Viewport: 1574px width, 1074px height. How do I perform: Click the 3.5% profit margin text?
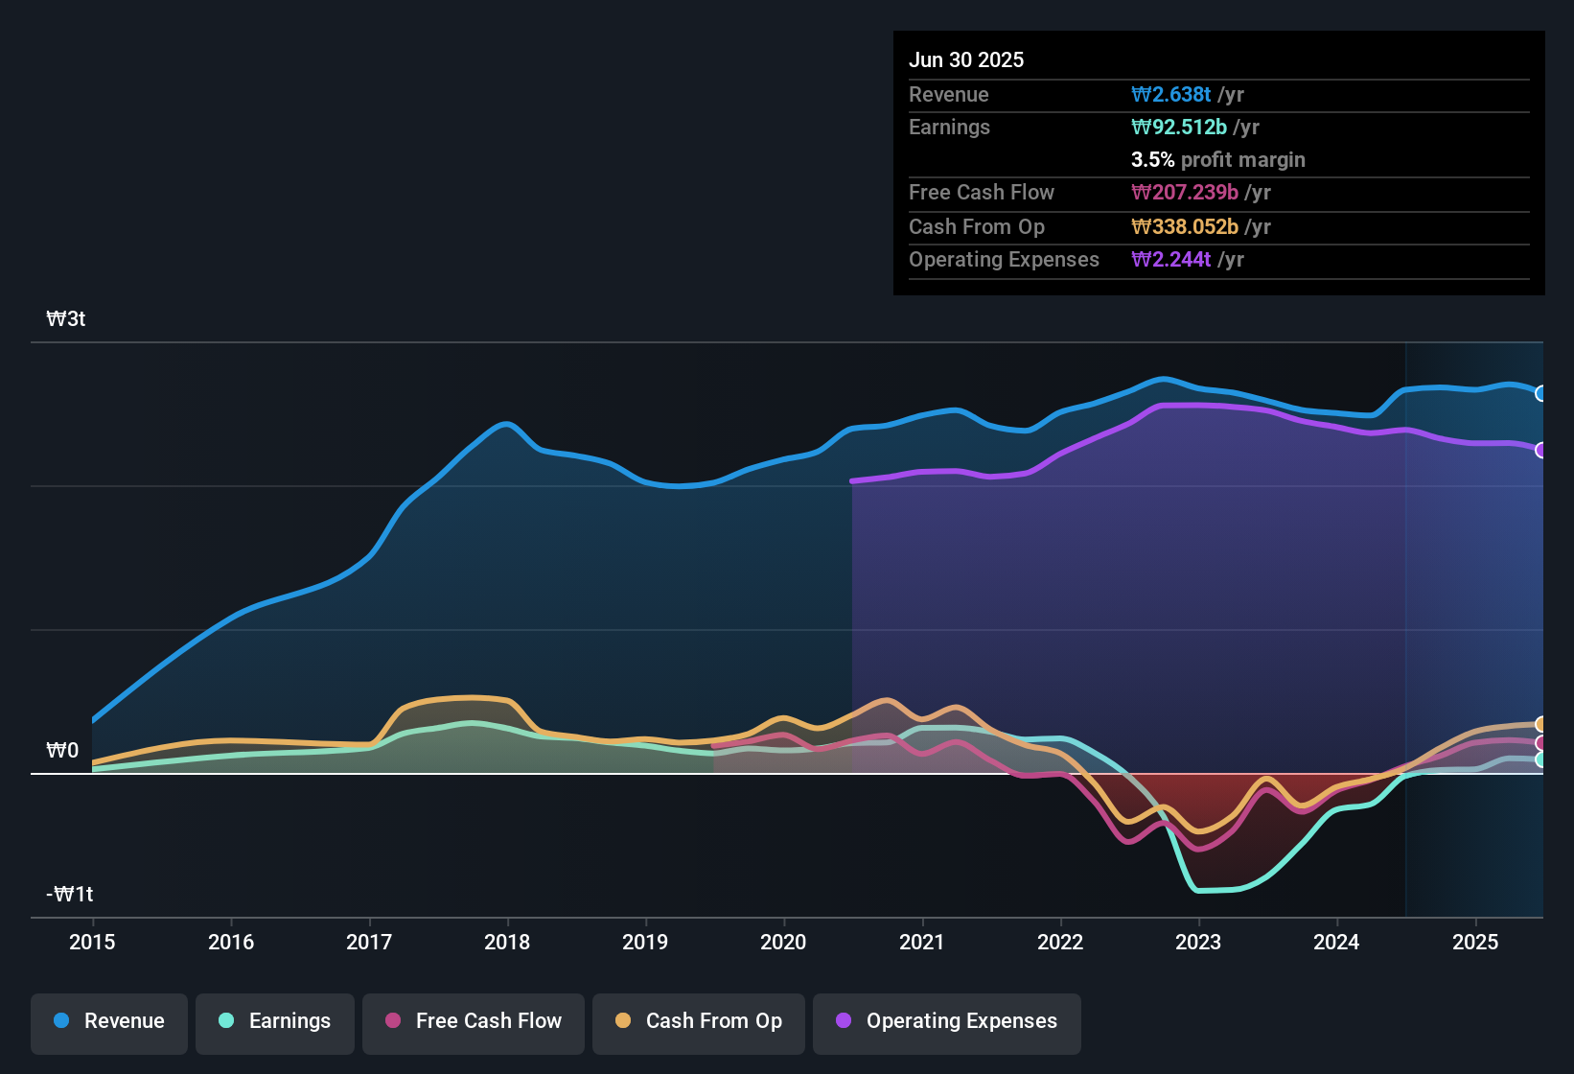point(1218,159)
